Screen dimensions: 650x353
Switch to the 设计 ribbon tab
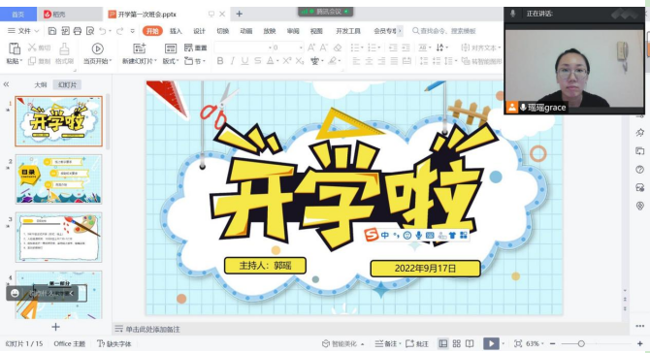tap(199, 31)
